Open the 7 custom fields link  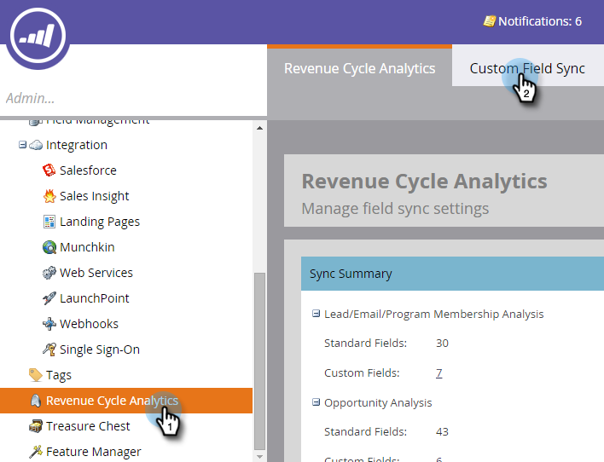[438, 372]
